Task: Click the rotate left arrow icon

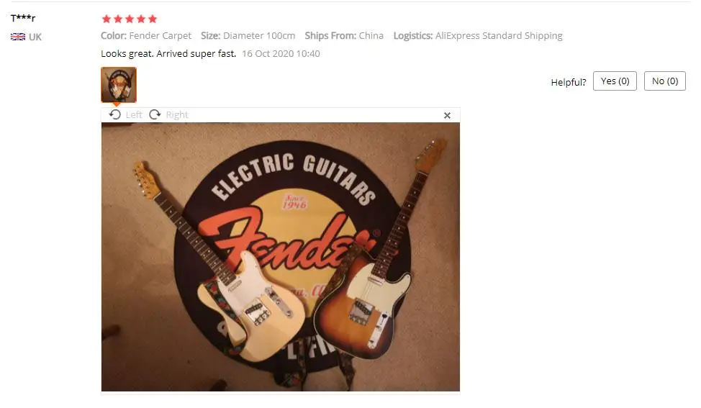Action: click(x=115, y=115)
